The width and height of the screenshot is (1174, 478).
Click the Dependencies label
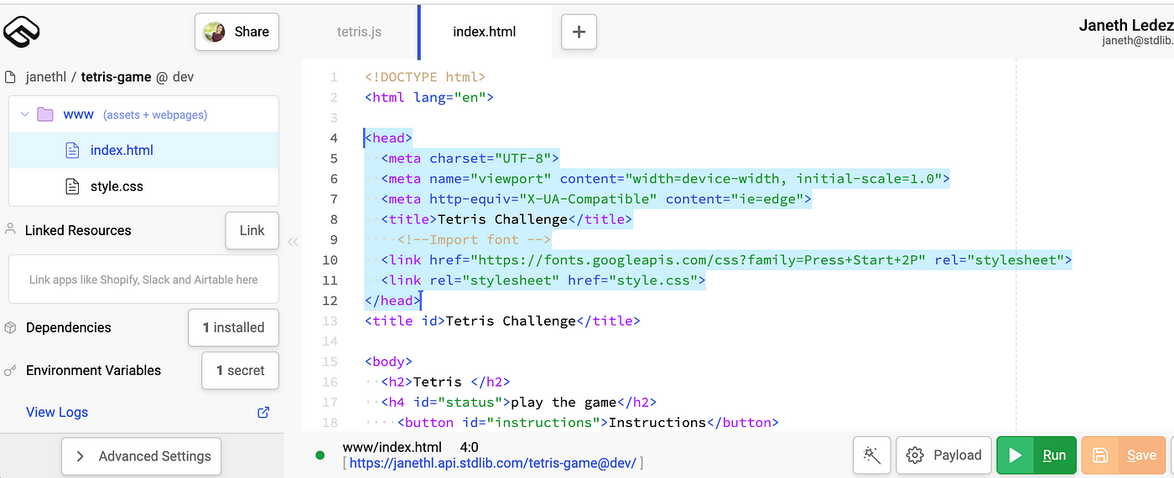[69, 327]
